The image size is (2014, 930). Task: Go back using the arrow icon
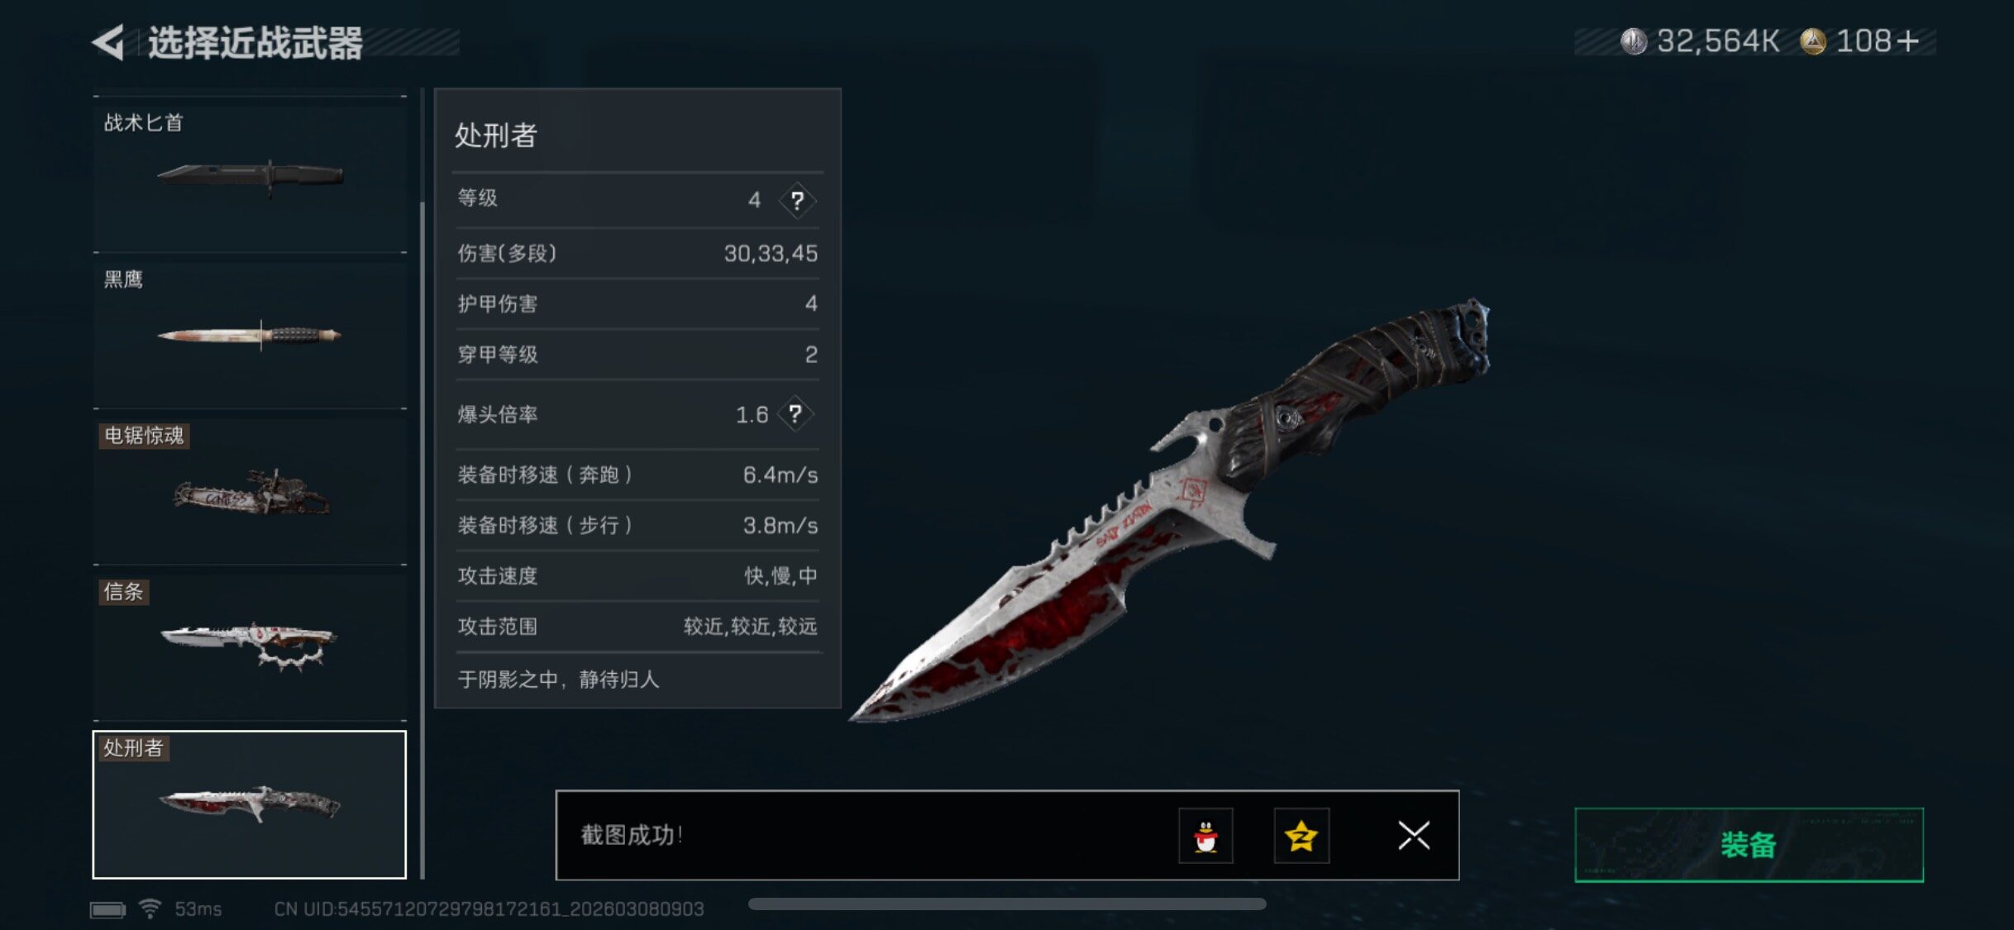(x=108, y=42)
